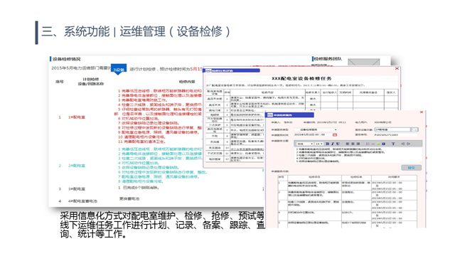Click the 设备检修情况 section heading
Screen dimensions: 455x256
click(x=67, y=59)
